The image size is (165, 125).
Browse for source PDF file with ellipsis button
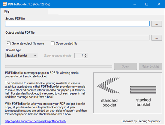tap(157, 24)
